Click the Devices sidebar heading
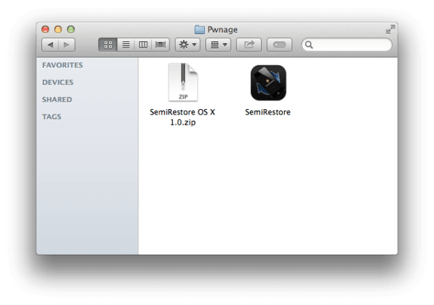Screen dimensions: 434x305 pyautogui.click(x=58, y=82)
